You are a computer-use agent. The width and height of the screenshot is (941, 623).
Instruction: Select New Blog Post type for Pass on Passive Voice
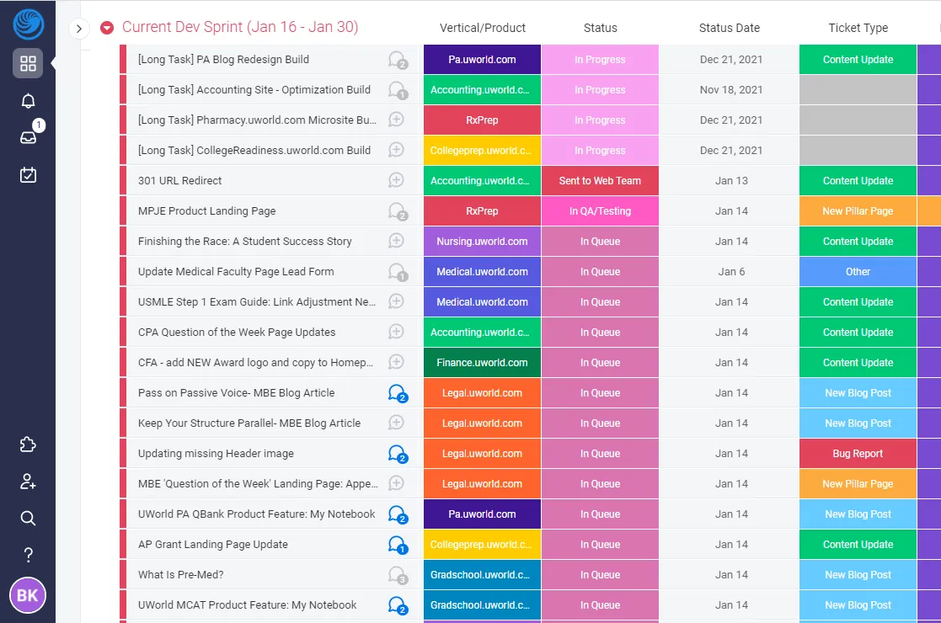(x=858, y=393)
